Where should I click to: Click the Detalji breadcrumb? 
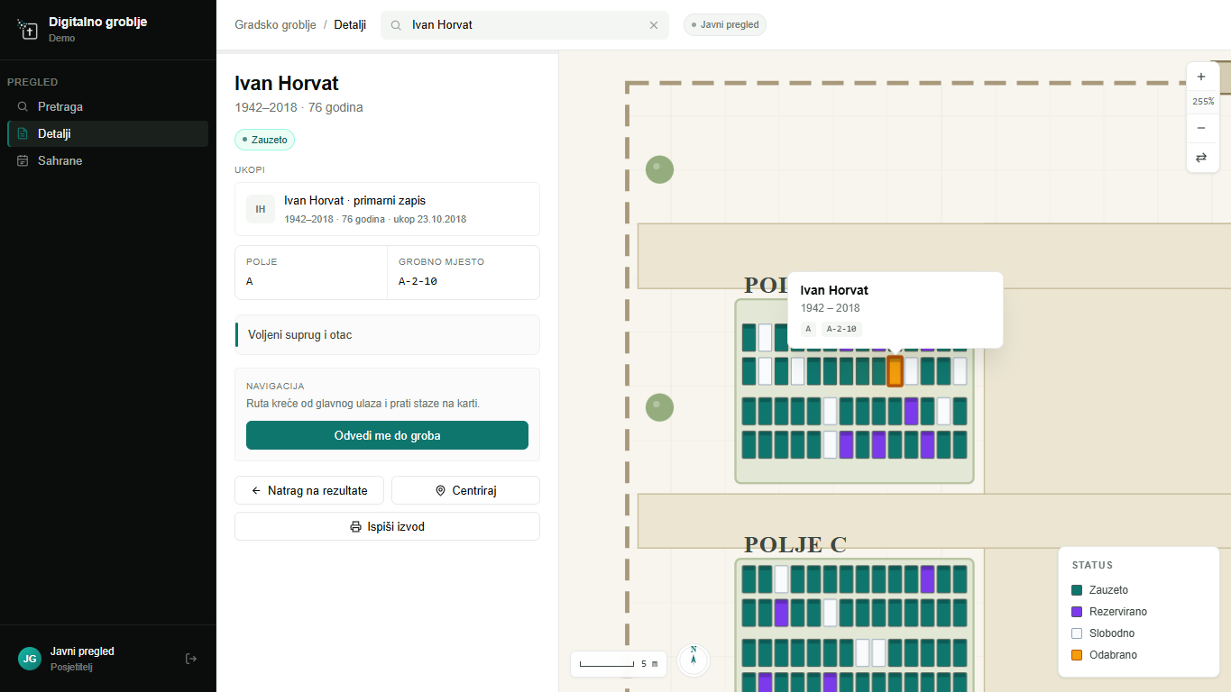350,25
